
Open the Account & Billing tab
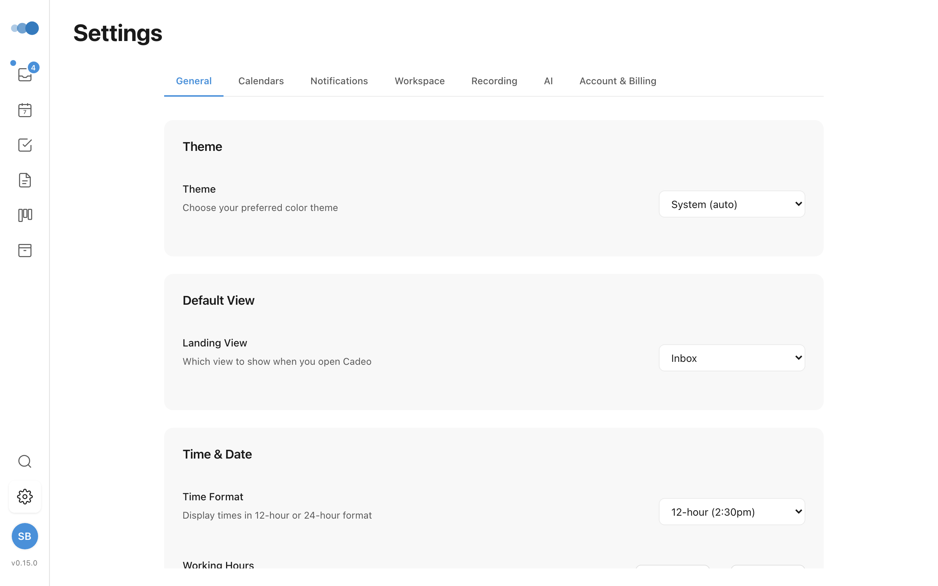(617, 81)
